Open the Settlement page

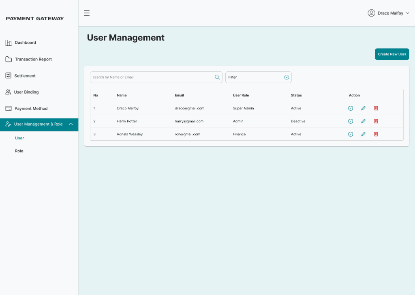coord(25,76)
